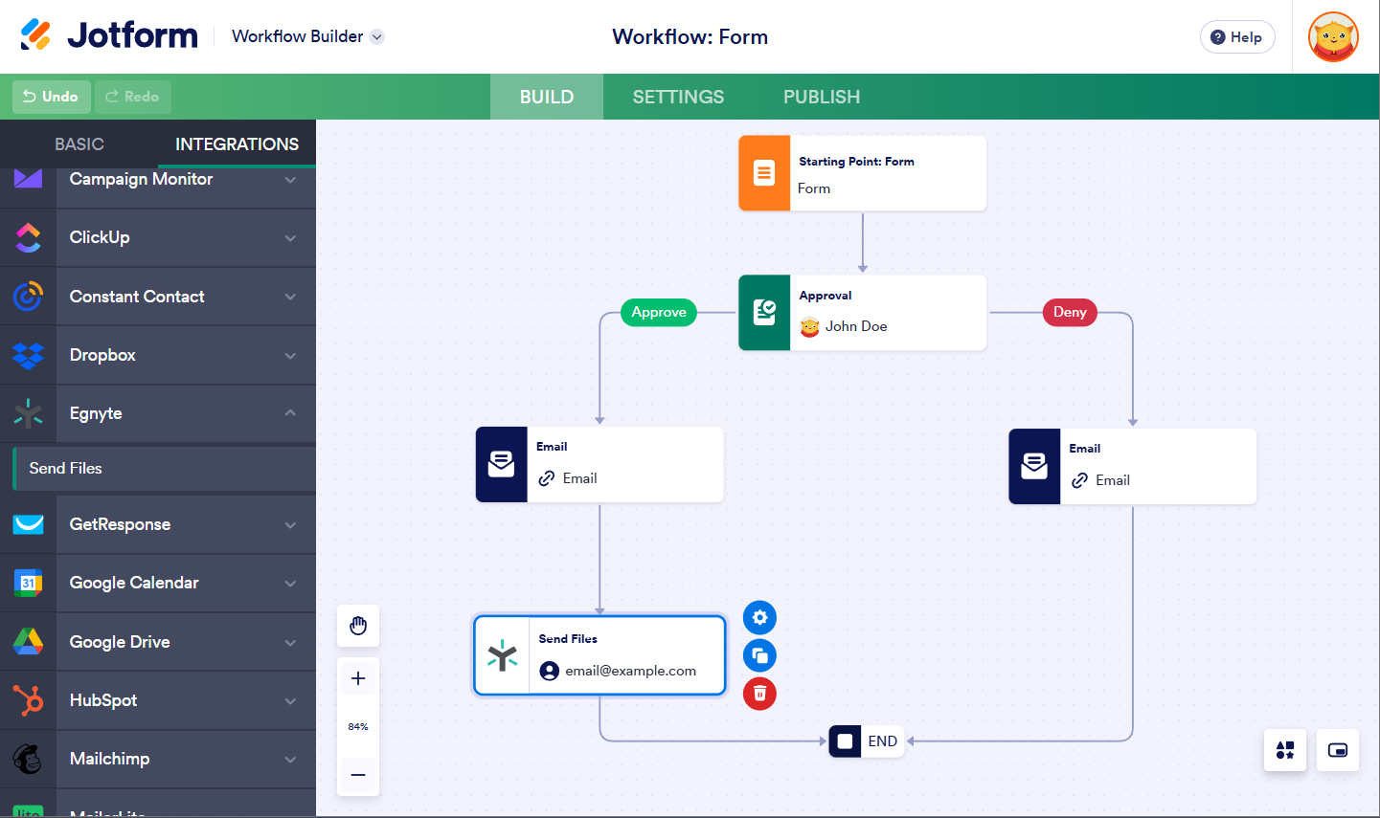Expand the Mailchimp section

[290, 759]
